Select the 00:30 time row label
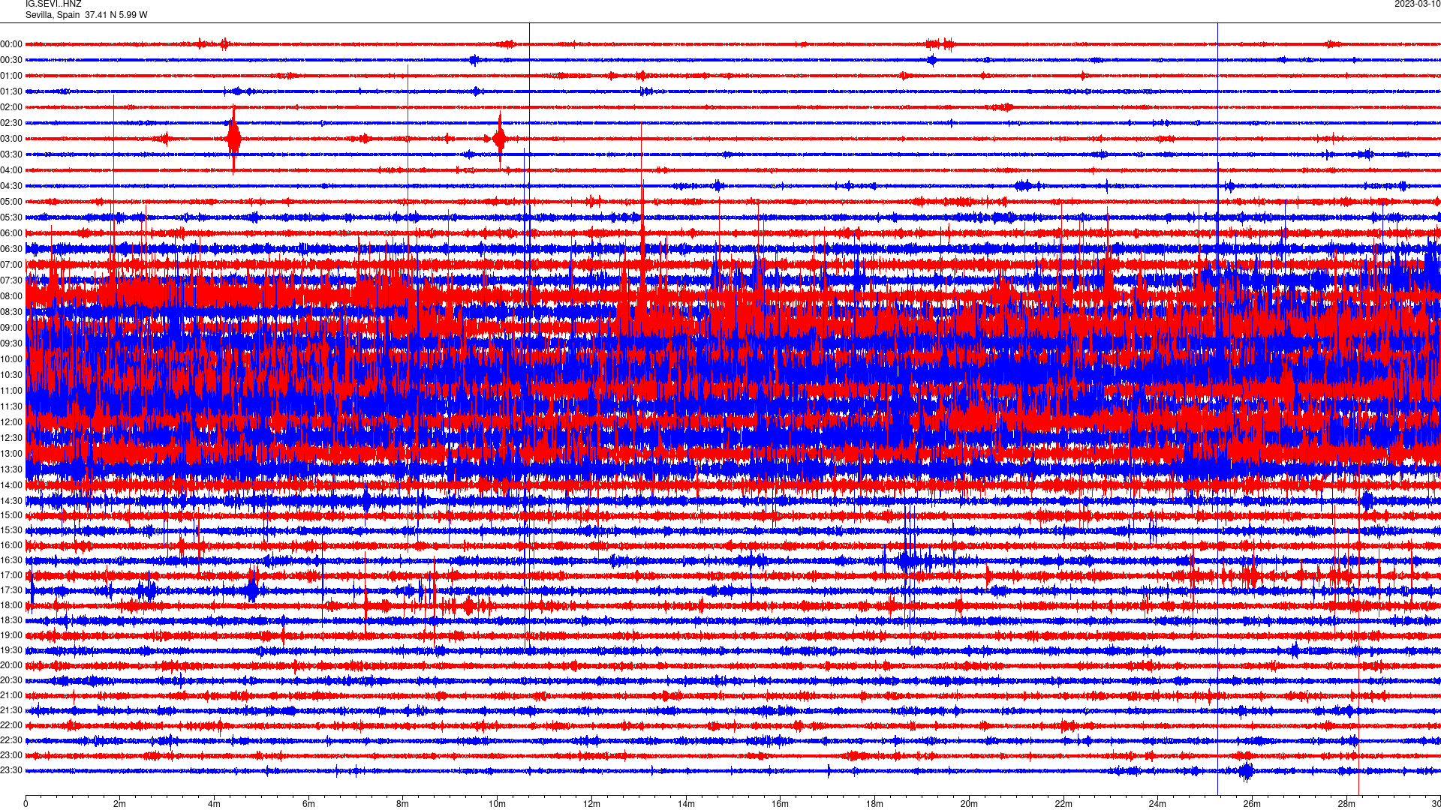1441x810 pixels. coord(11,60)
